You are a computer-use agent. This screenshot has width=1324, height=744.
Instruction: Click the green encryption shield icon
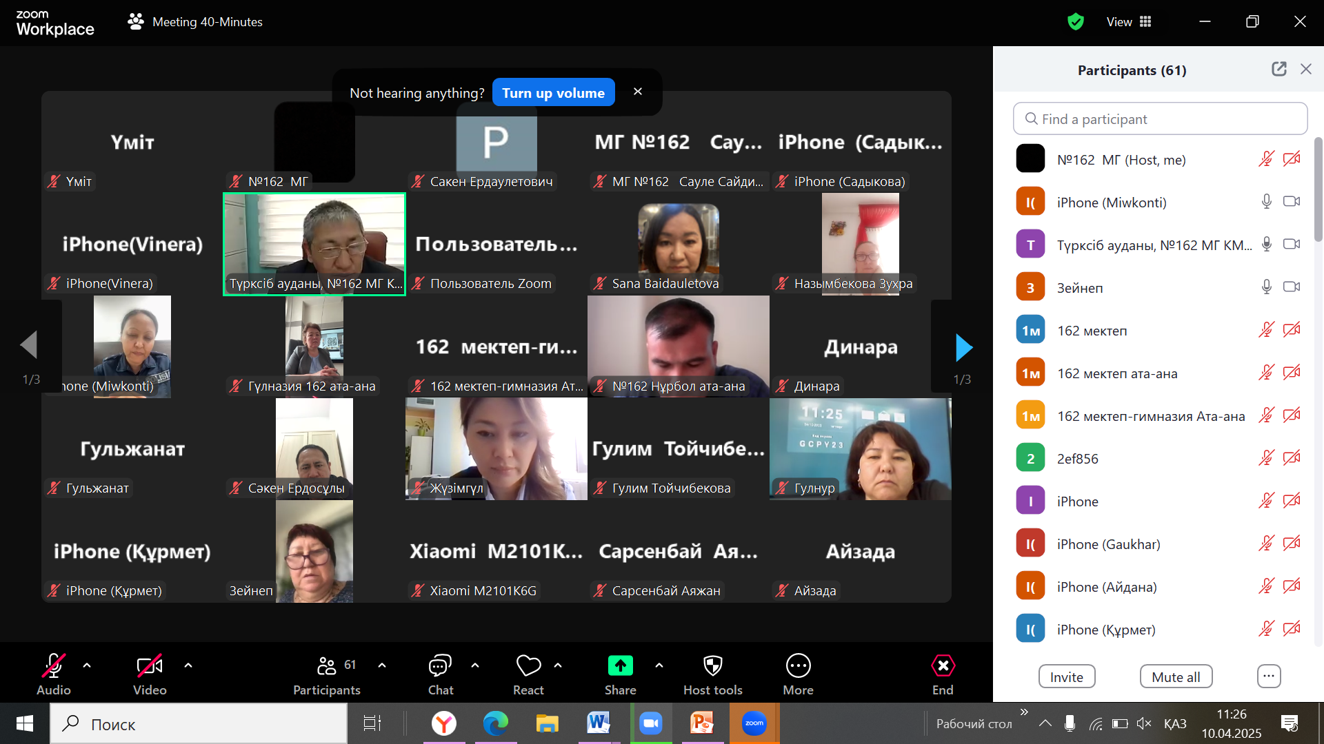tap(1075, 22)
